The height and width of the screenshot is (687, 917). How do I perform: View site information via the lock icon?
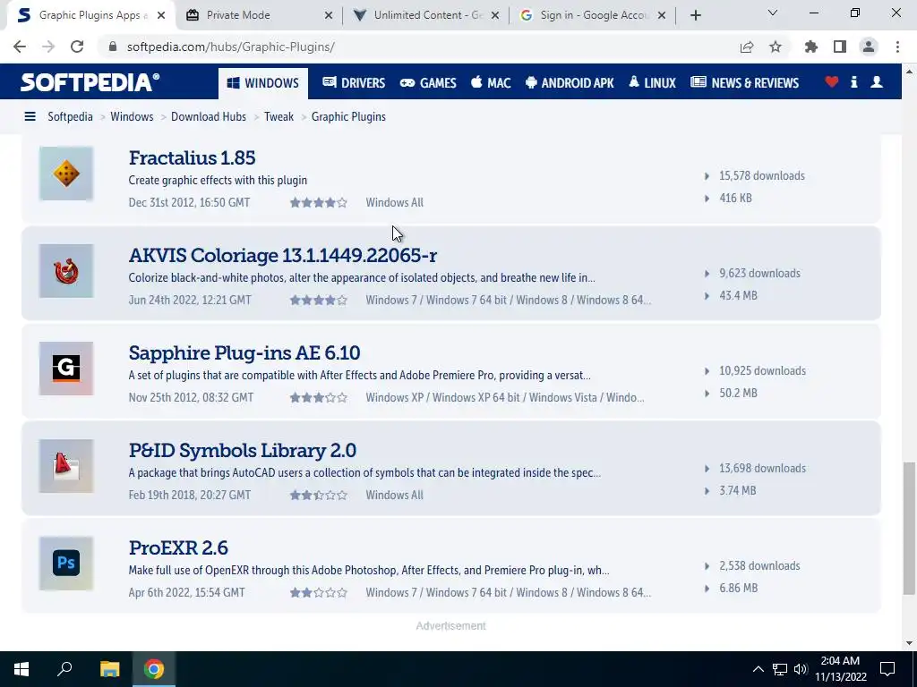coord(113,47)
